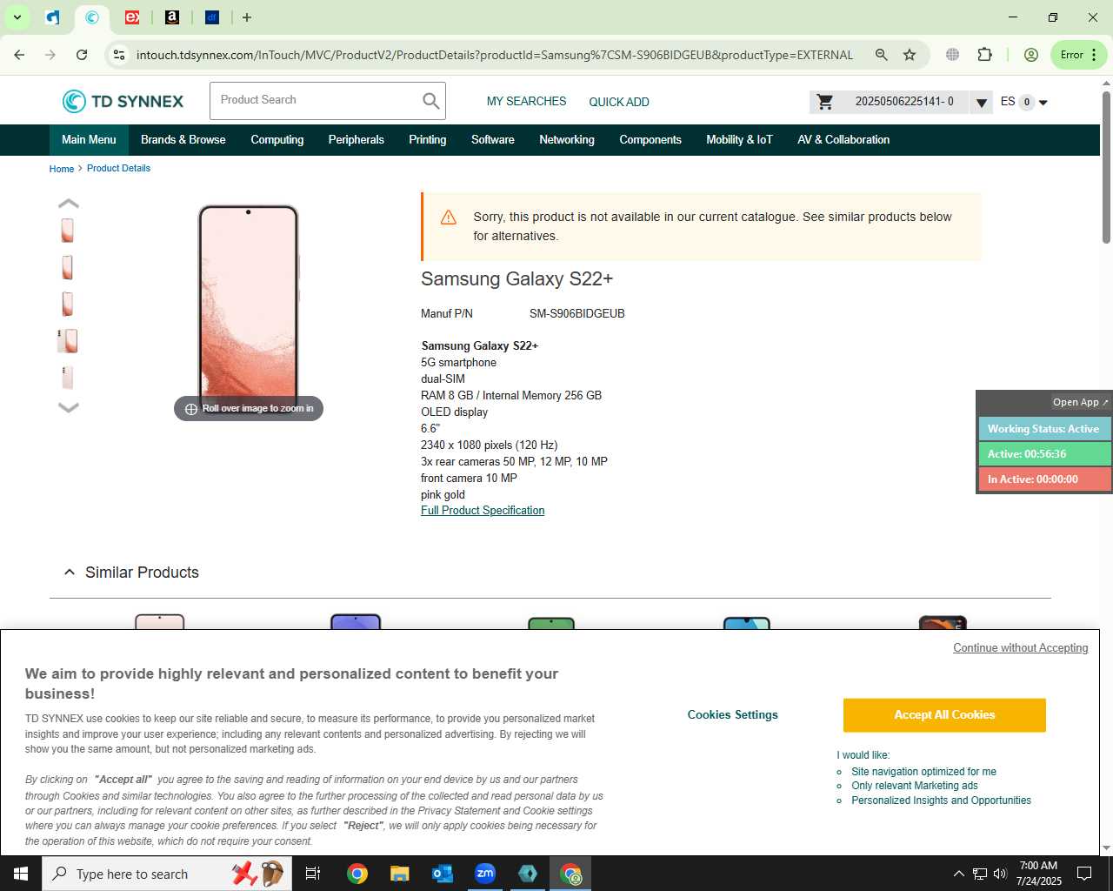The width and height of the screenshot is (1113, 891).
Task: Open File Explorer from taskbar
Action: [399, 874]
